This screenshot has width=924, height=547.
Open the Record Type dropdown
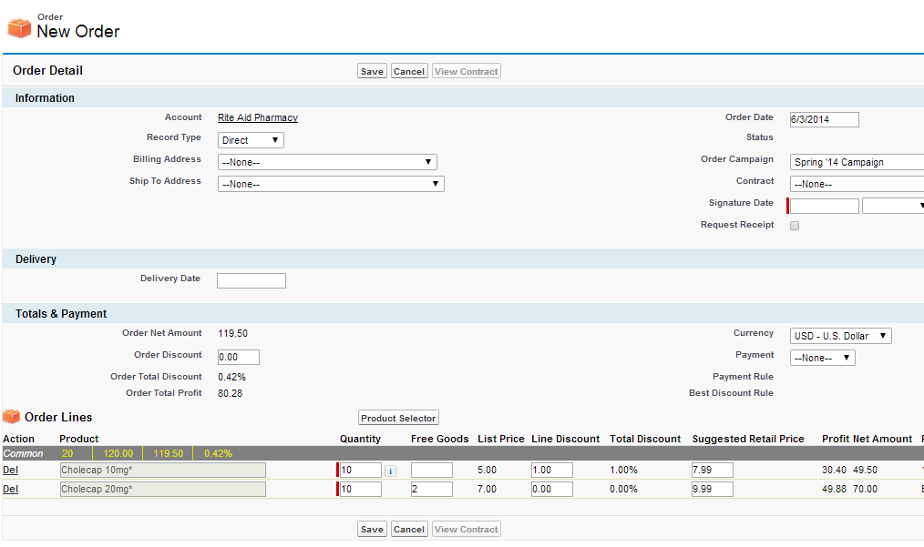[x=252, y=140]
